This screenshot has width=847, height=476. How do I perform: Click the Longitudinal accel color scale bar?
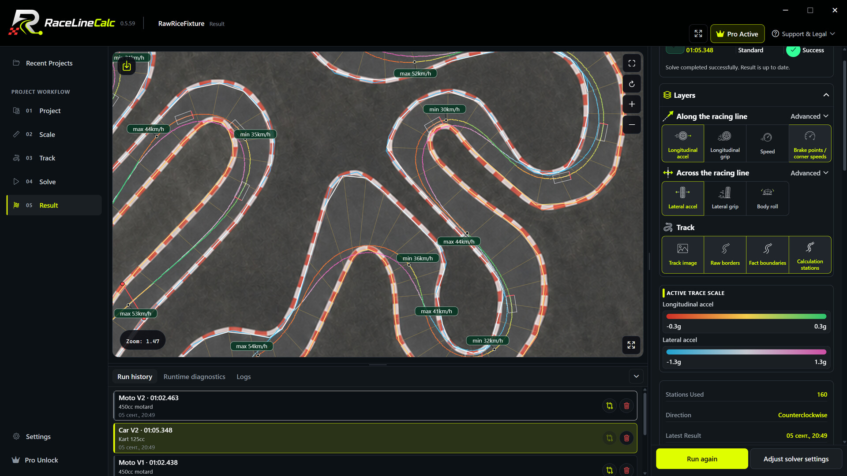point(746,316)
